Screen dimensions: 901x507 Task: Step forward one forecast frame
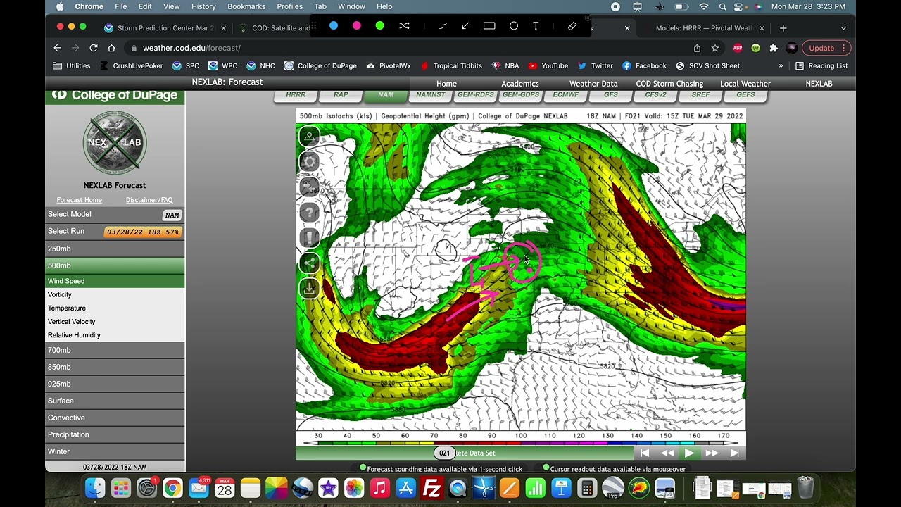coord(712,453)
